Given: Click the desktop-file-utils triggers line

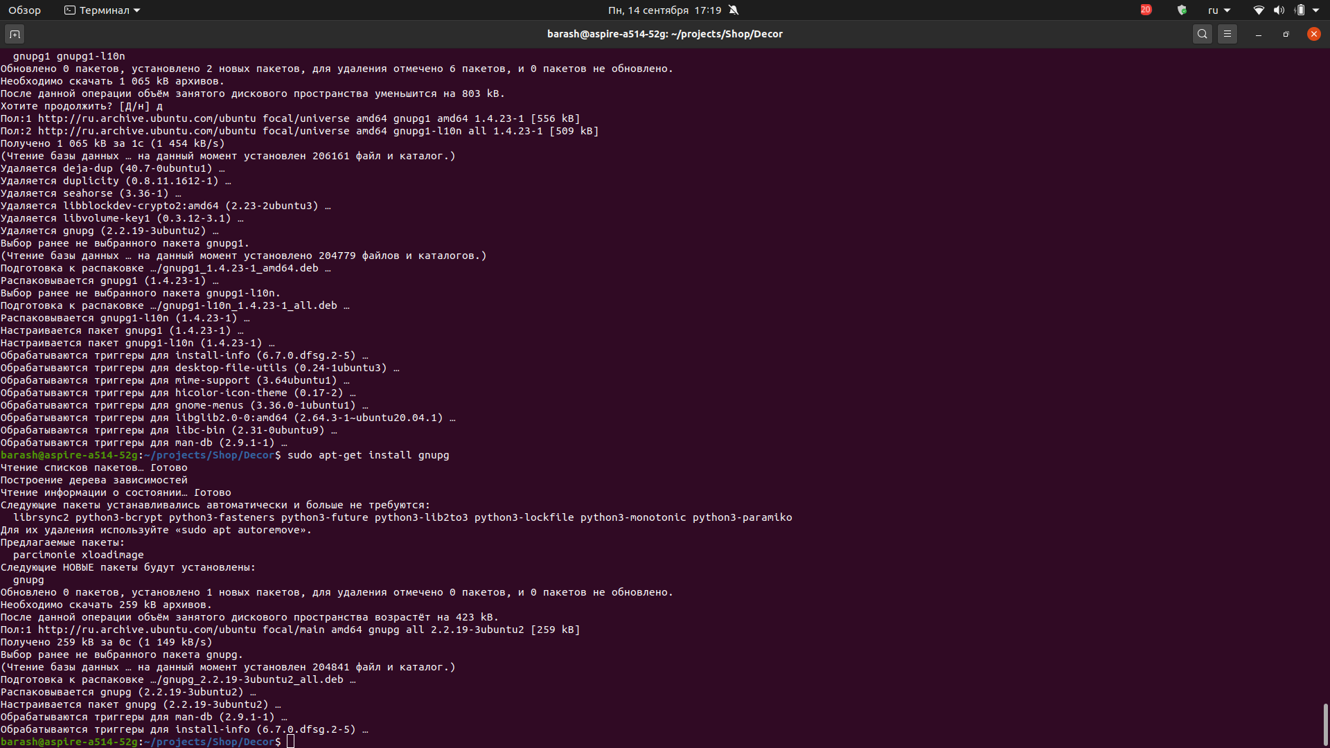Looking at the screenshot, I should [199, 368].
